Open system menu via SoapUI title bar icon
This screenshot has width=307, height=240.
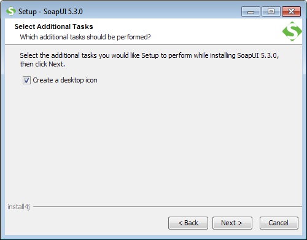coord(11,11)
